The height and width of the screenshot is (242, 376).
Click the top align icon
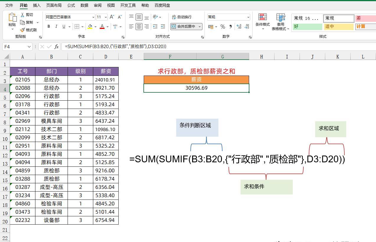[131, 17]
